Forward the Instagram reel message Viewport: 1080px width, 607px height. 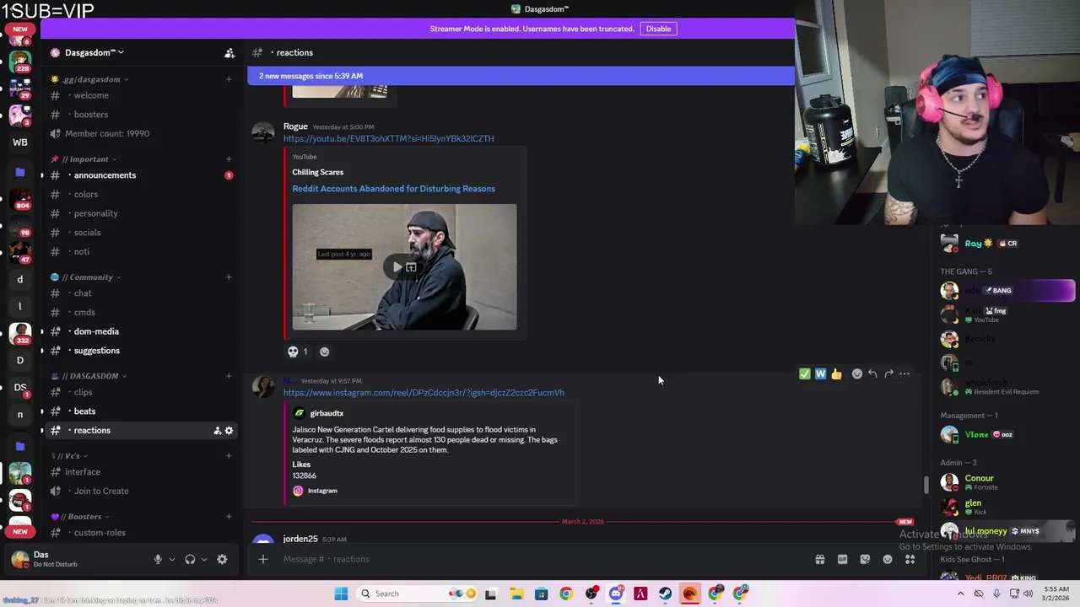[888, 374]
